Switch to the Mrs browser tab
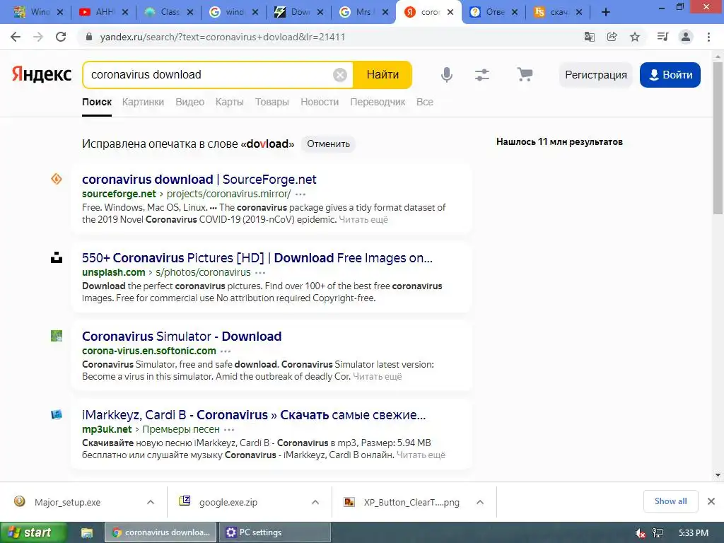The height and width of the screenshot is (543, 724). coord(363,13)
